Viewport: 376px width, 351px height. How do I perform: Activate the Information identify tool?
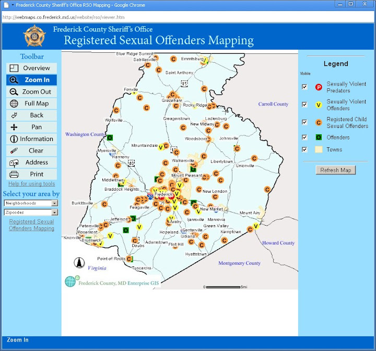31,139
